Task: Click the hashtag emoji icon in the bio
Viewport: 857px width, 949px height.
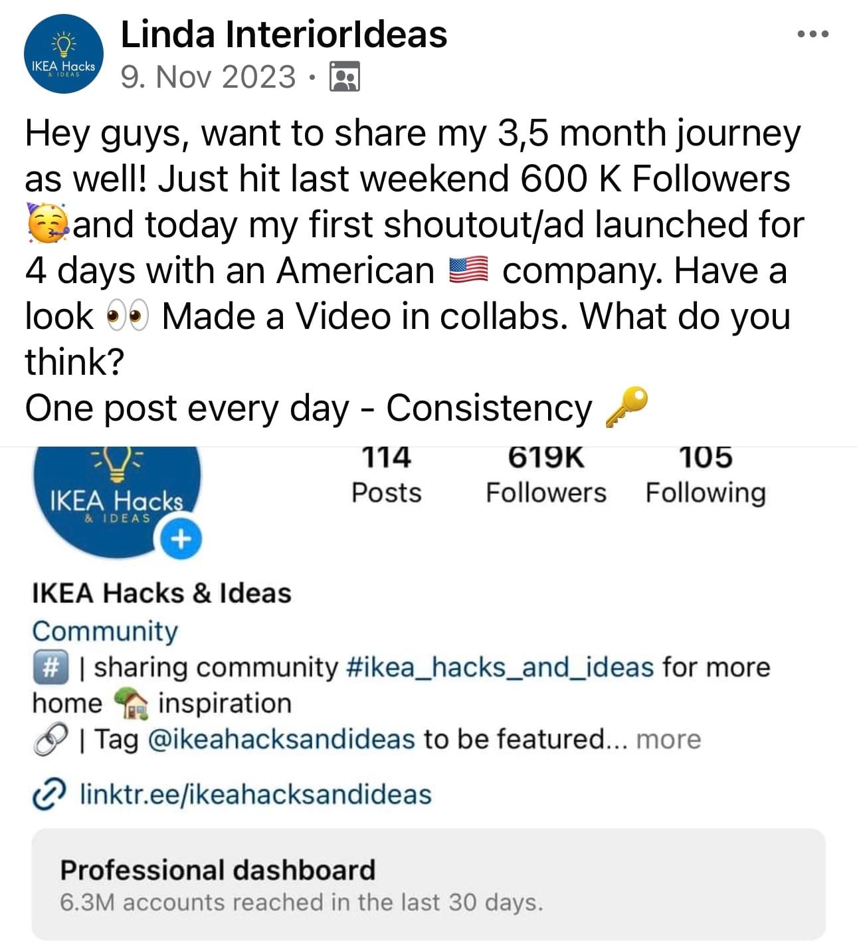Action: tap(50, 667)
